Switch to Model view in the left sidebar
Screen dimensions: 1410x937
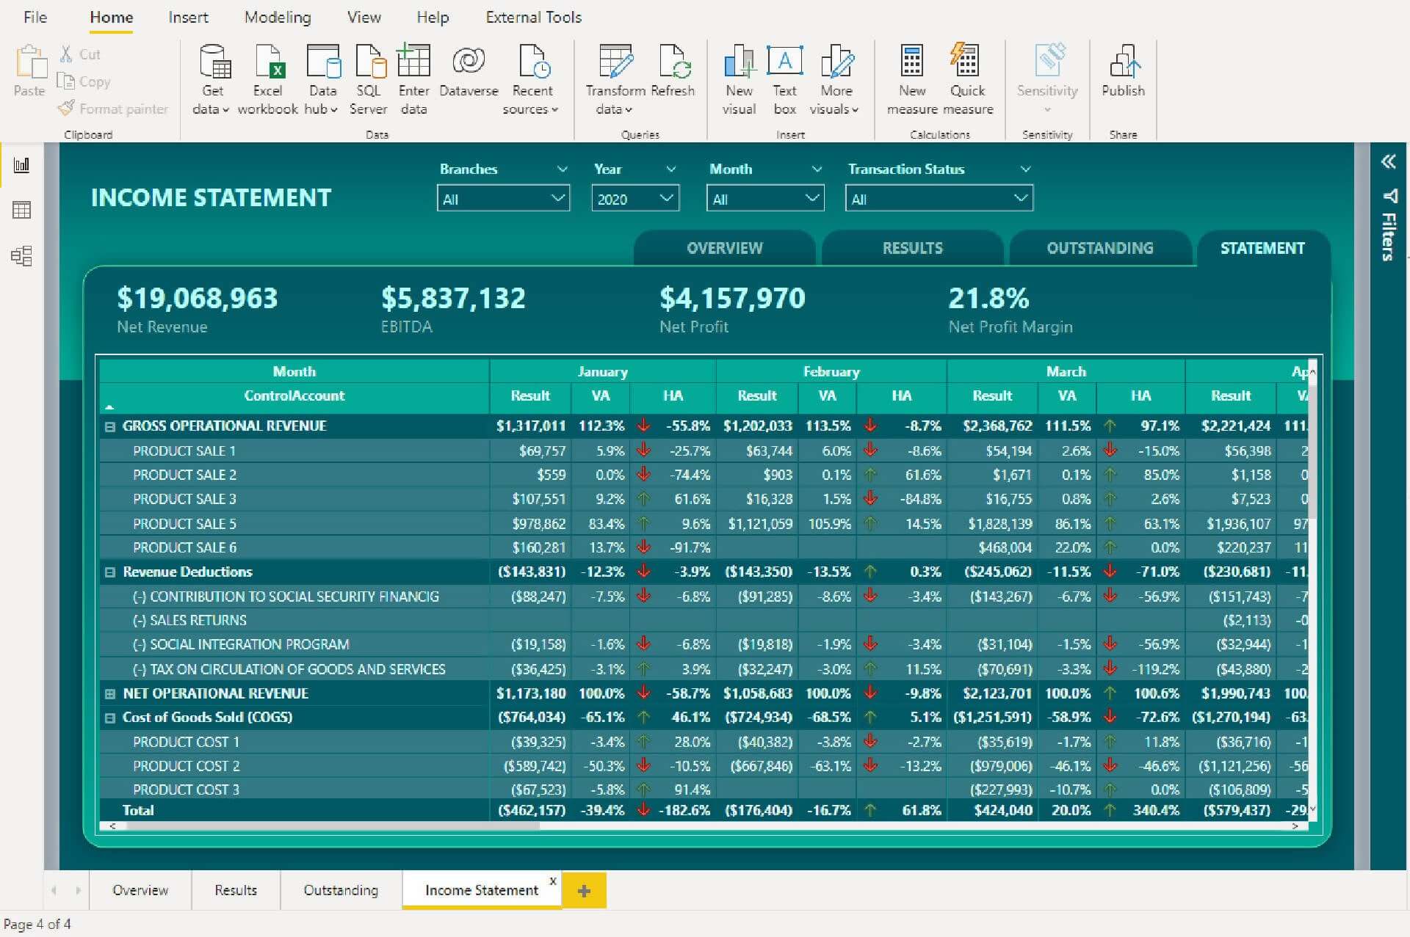22,256
